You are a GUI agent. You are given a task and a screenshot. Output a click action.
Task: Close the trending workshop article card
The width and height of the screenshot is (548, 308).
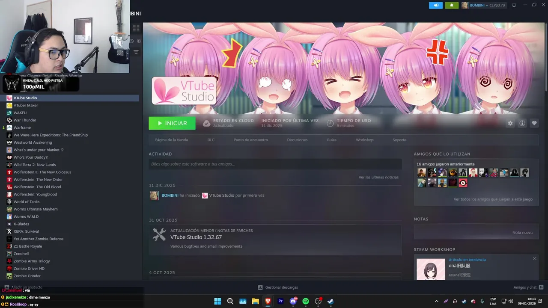pos(534,258)
